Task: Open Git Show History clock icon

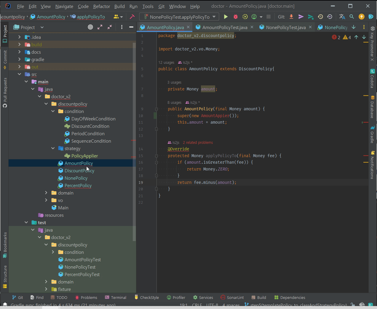Action: (320, 17)
